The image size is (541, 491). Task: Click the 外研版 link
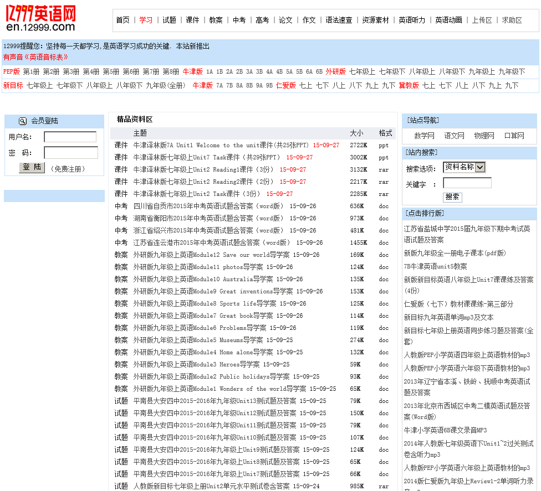335,71
